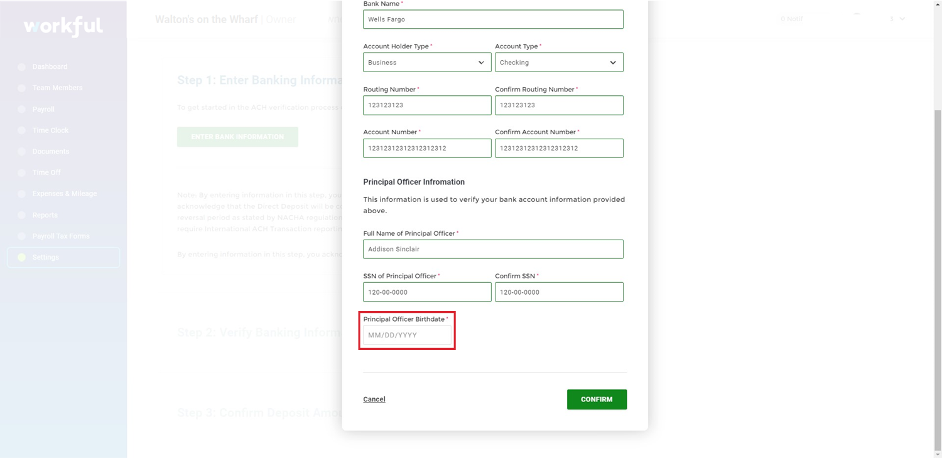Open Payroll in the sidebar
This screenshot has width=942, height=459.
(43, 109)
